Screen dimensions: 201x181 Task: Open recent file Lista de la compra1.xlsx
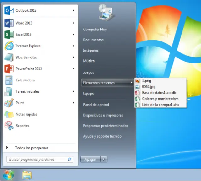(x=160, y=105)
